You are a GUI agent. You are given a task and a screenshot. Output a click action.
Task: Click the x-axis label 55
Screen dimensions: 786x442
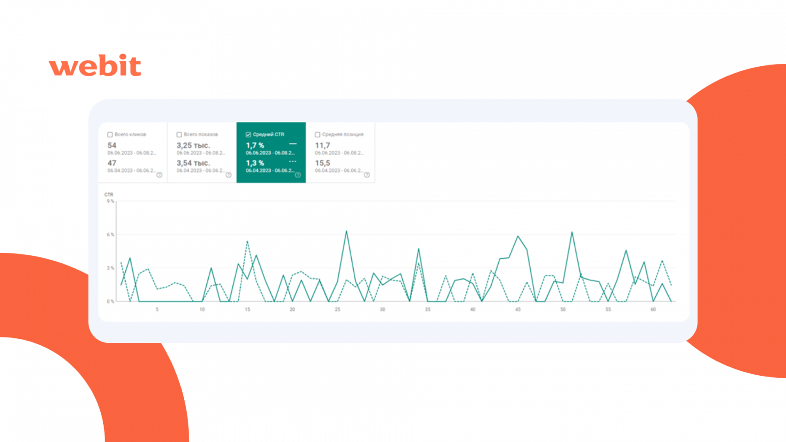[x=608, y=309]
